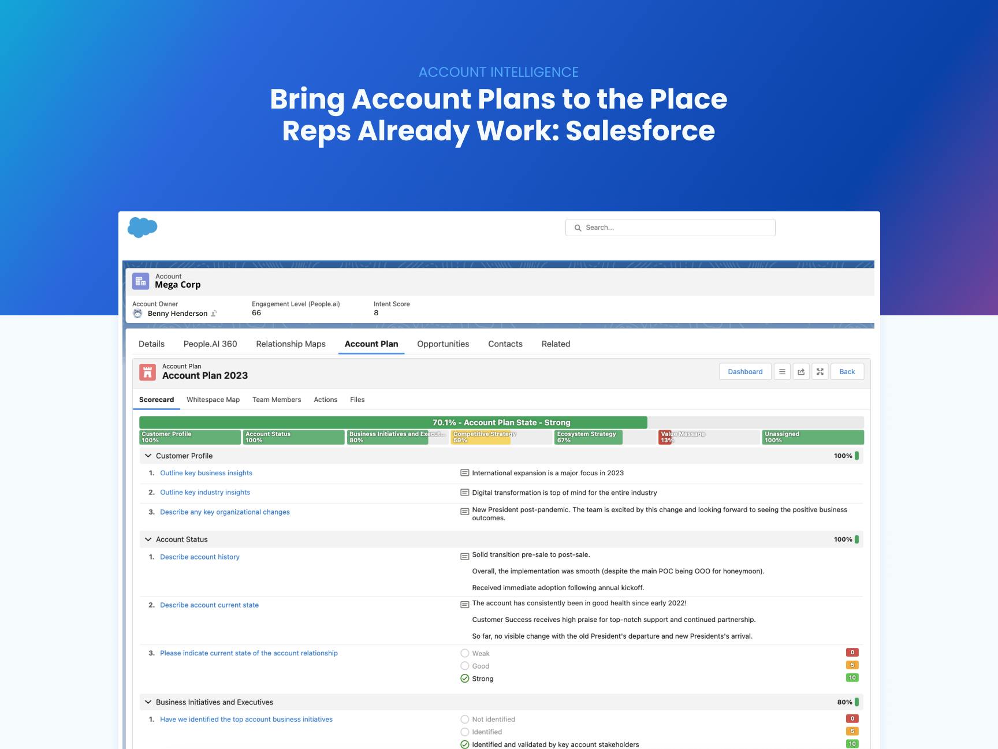The width and height of the screenshot is (998, 749).
Task: Open Outline key industry insights link
Action: 205,493
